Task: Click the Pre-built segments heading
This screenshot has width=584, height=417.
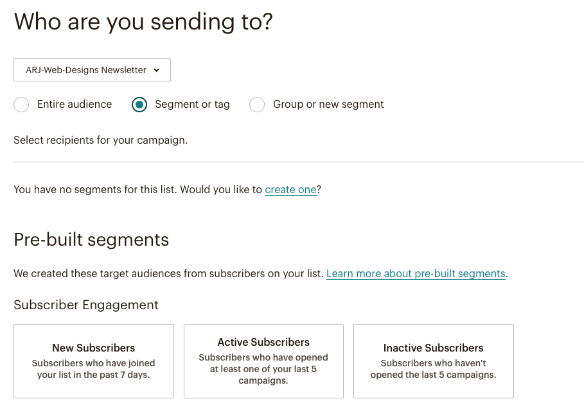Action: tap(91, 240)
